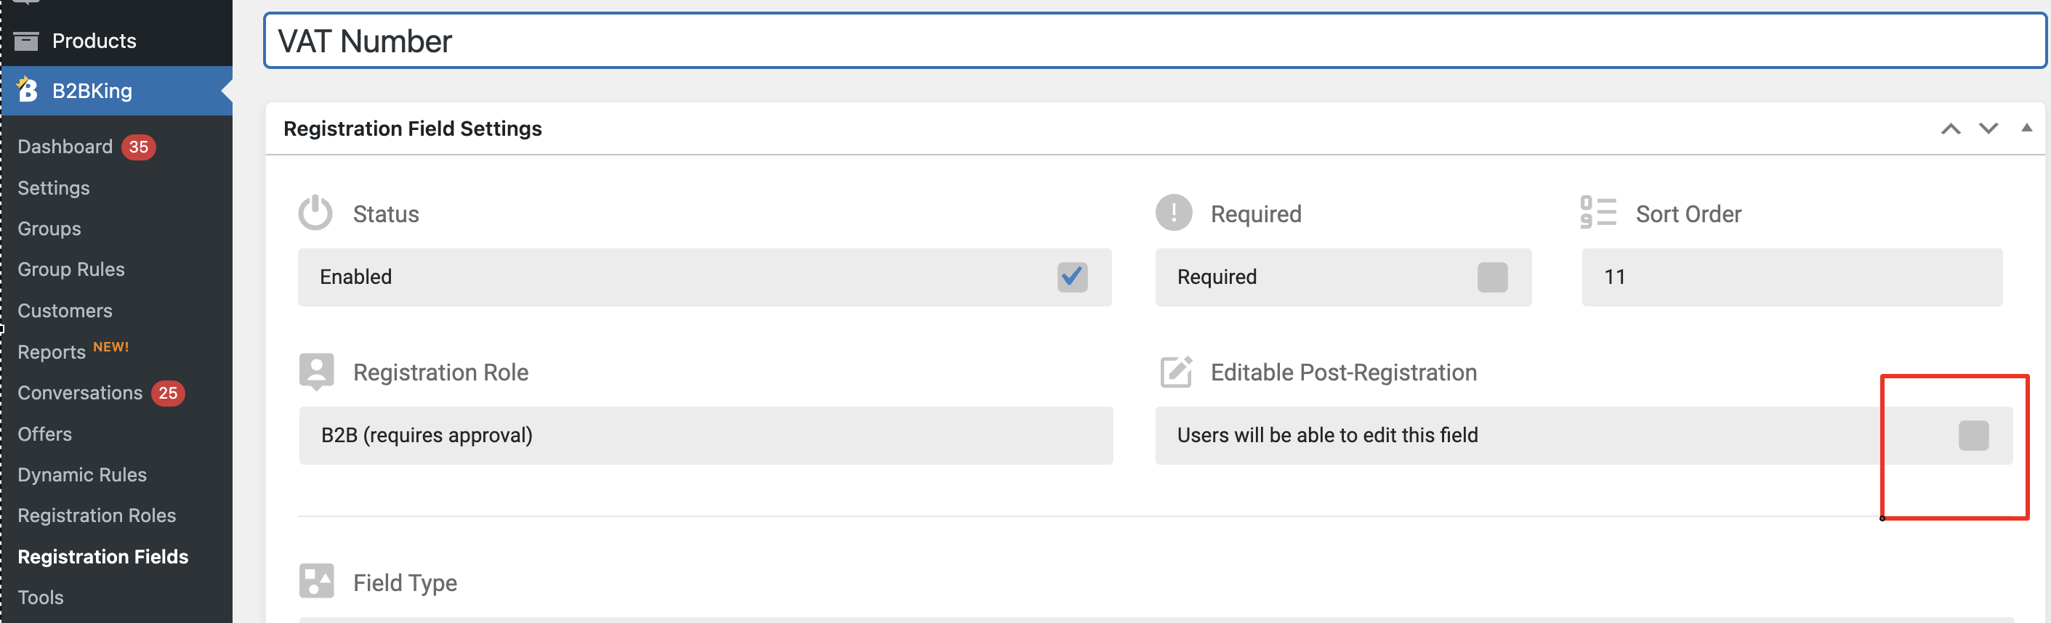Open B2BKing Settings page
Screen dimensions: 2051x623
pyautogui.click(x=53, y=188)
